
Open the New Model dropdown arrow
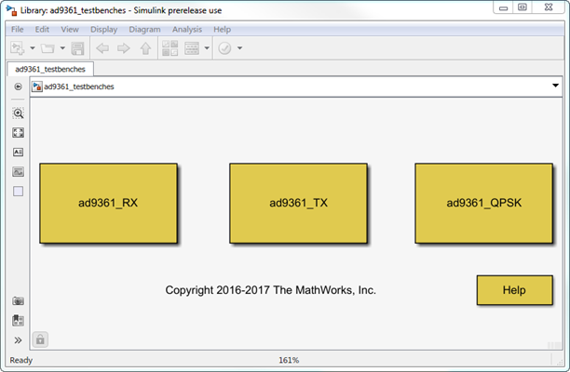click(33, 48)
